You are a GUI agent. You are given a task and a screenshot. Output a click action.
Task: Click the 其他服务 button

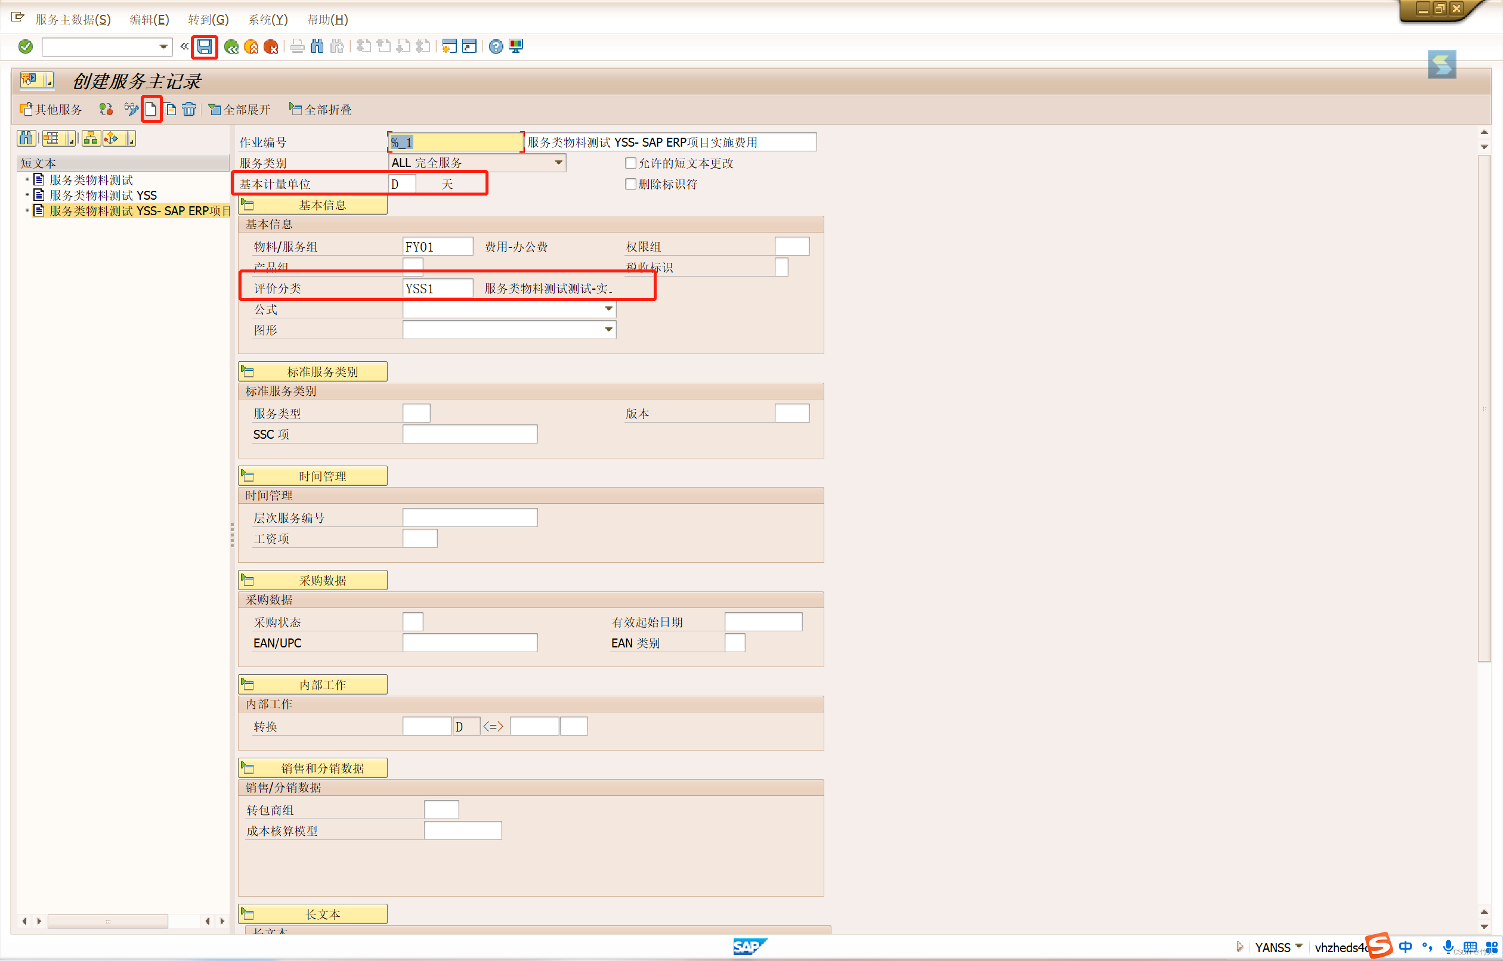click(51, 110)
